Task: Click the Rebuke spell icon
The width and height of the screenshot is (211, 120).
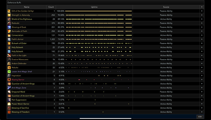Action: (9, 67)
